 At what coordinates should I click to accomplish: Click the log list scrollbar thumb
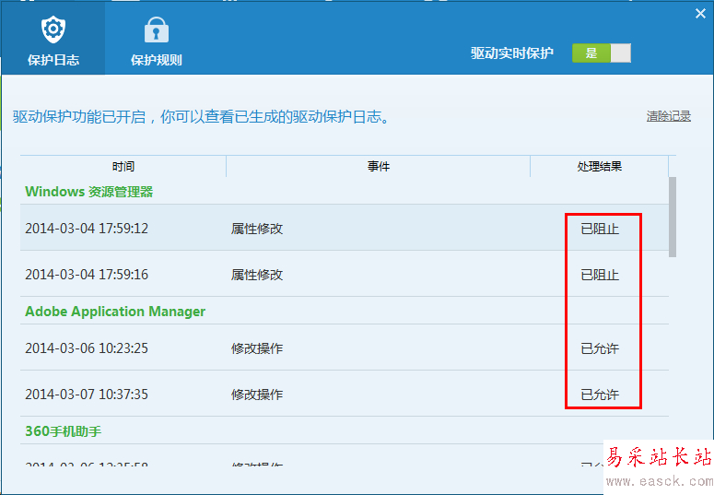click(673, 217)
